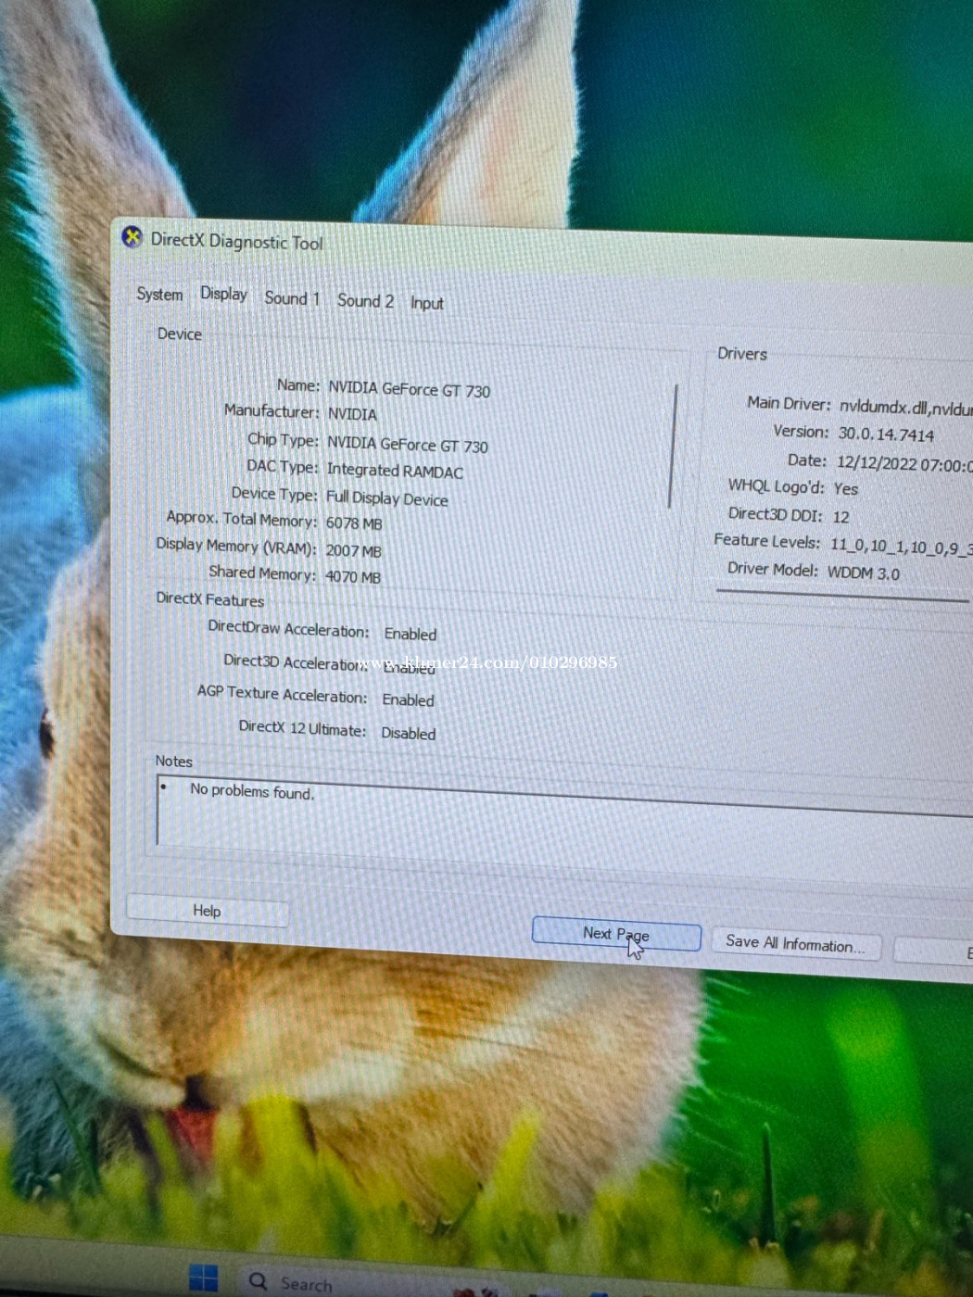Open the Sound 1 tab
Image resolution: width=973 pixels, height=1297 pixels.
[292, 297]
